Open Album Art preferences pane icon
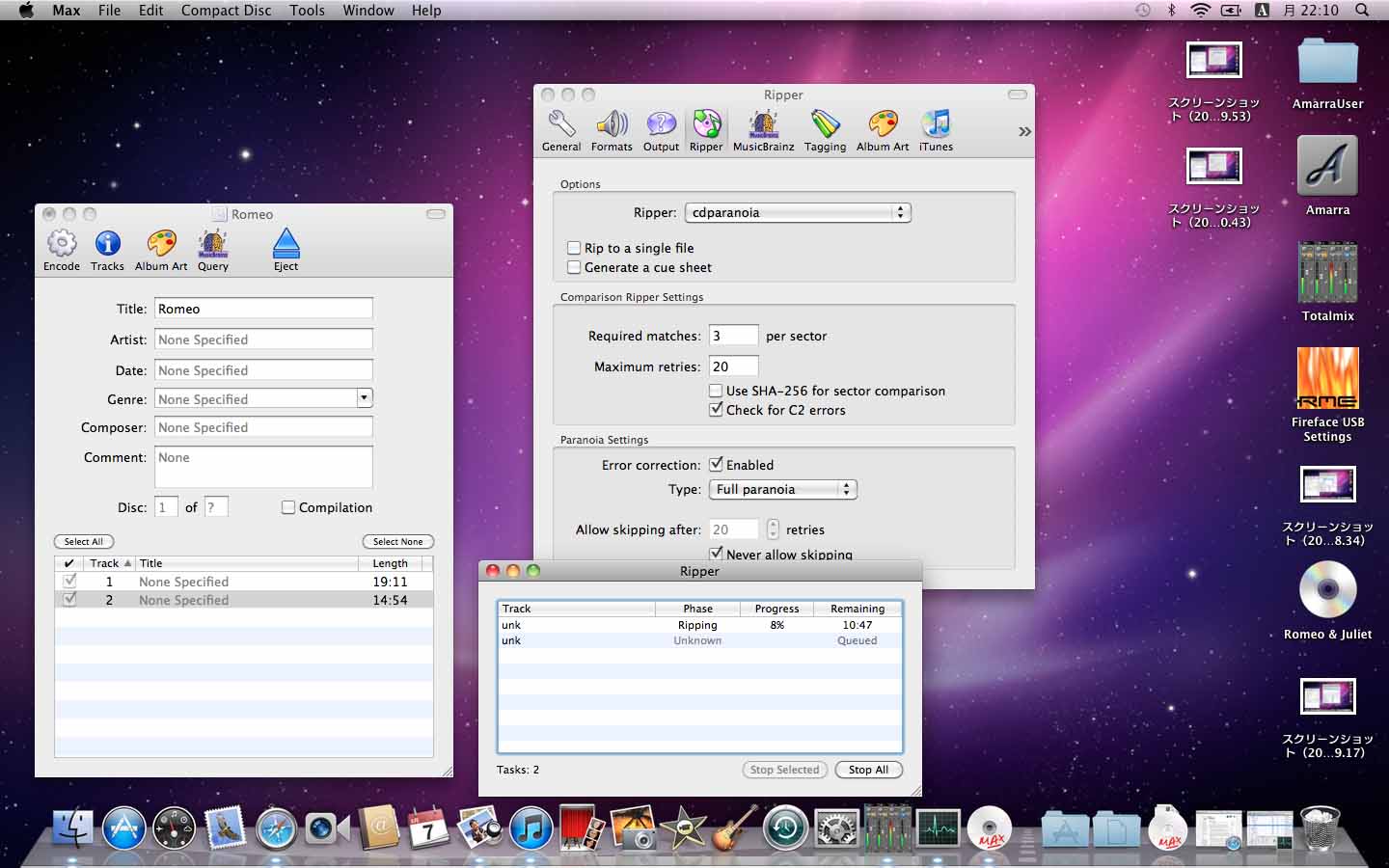Image resolution: width=1389 pixels, height=868 pixels. point(883,131)
